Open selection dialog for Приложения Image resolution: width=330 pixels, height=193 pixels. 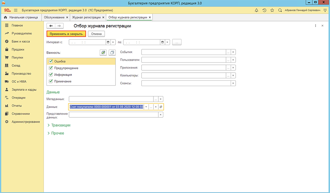tap(228, 67)
